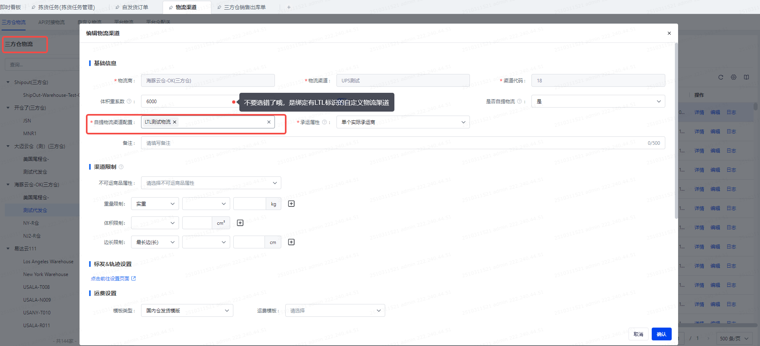Select USALA-N009 in the warehouse tree
Image resolution: width=760 pixels, height=346 pixels.
[37, 300]
